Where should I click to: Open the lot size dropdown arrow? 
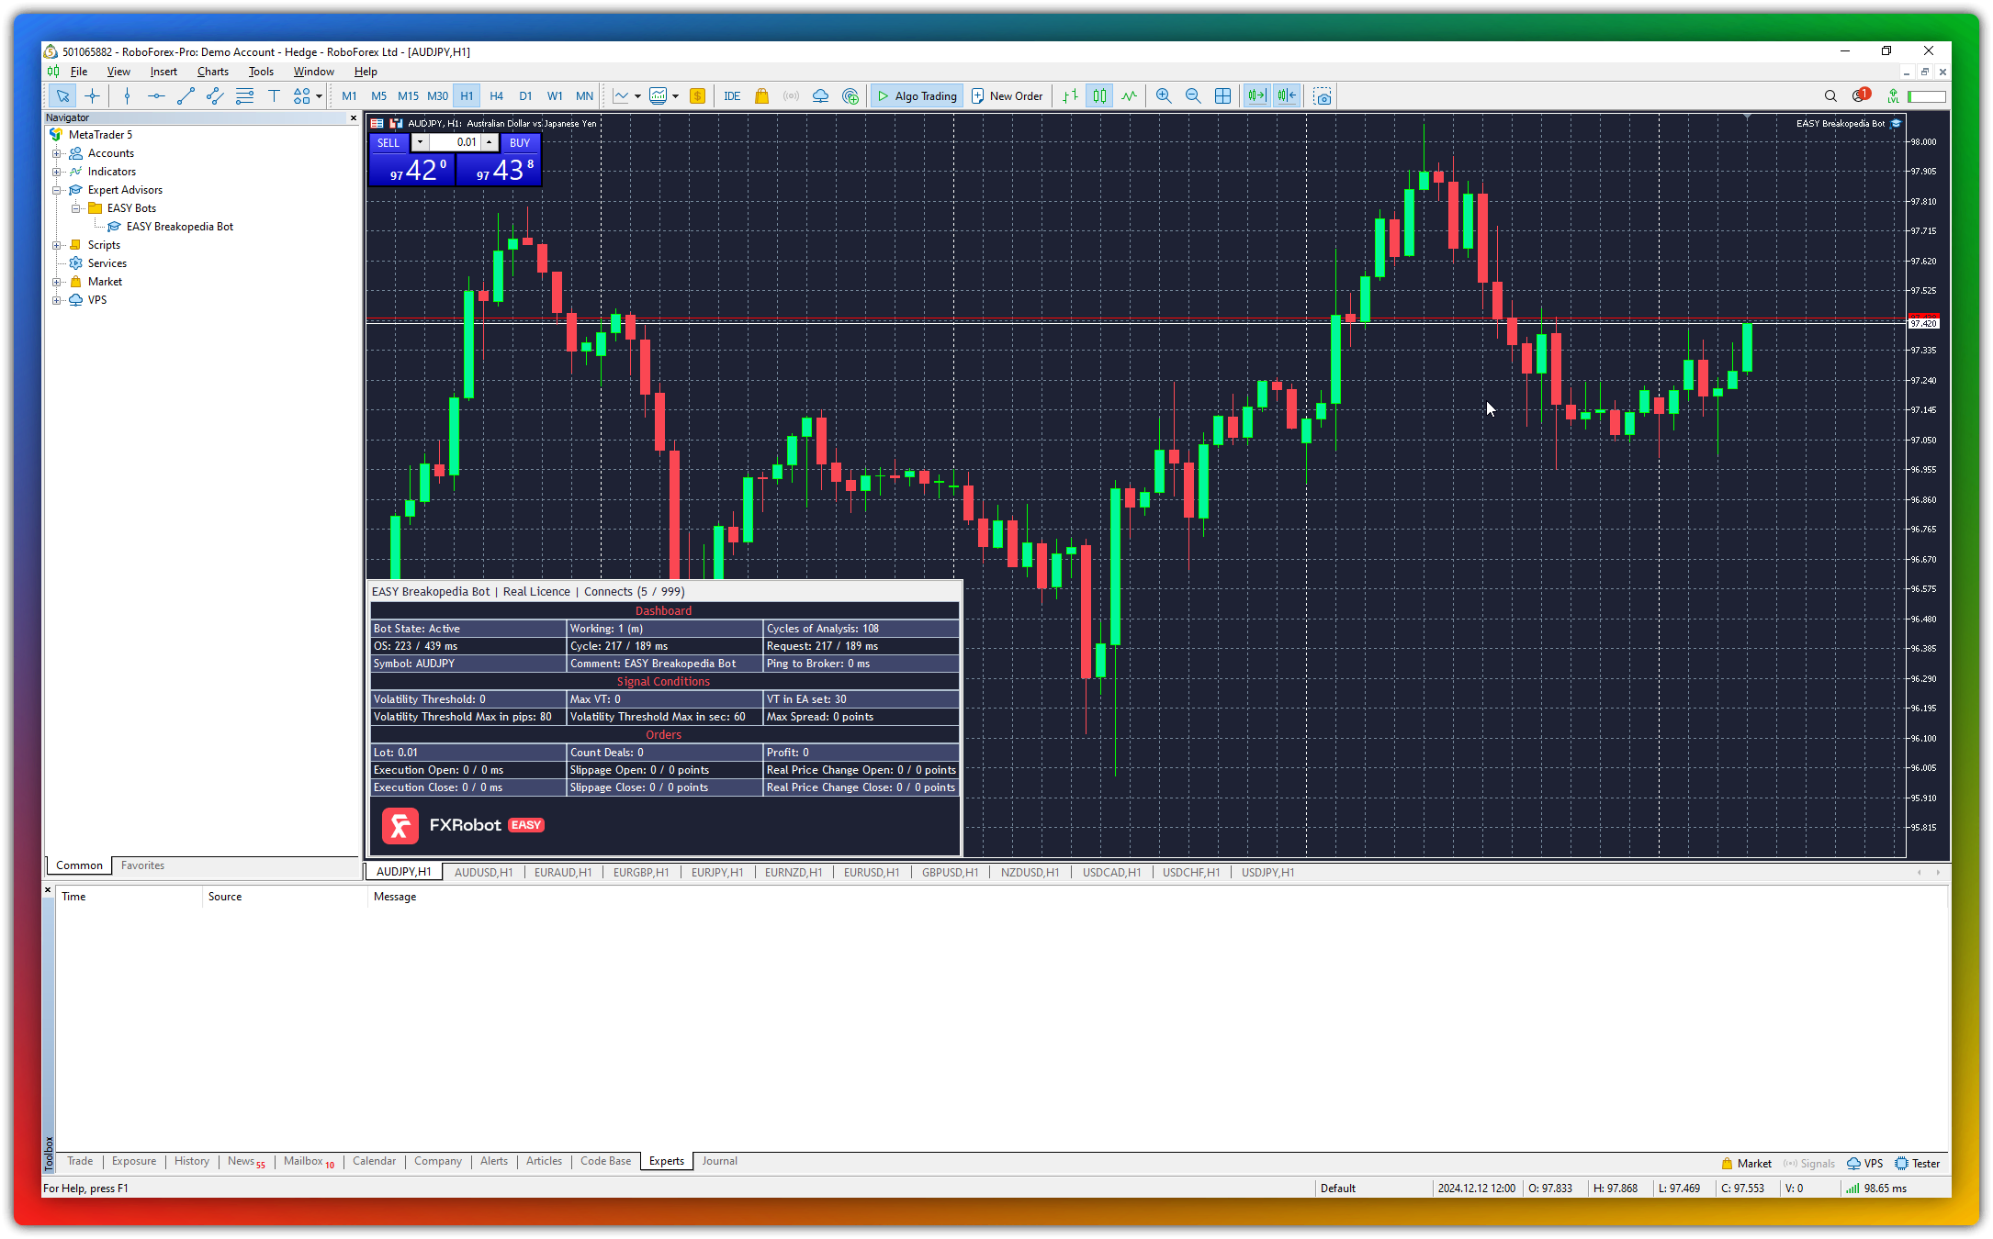420,142
